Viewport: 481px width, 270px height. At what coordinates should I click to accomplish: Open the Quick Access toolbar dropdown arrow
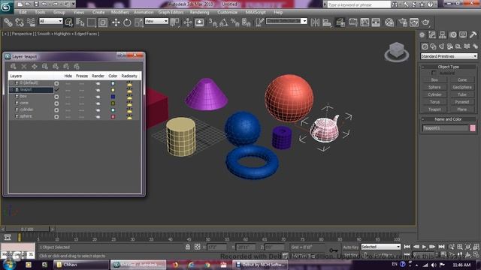(x=74, y=4)
